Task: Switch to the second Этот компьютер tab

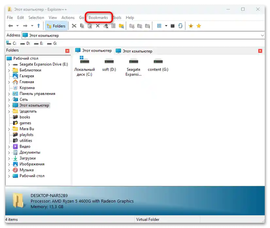Action: click(134, 51)
